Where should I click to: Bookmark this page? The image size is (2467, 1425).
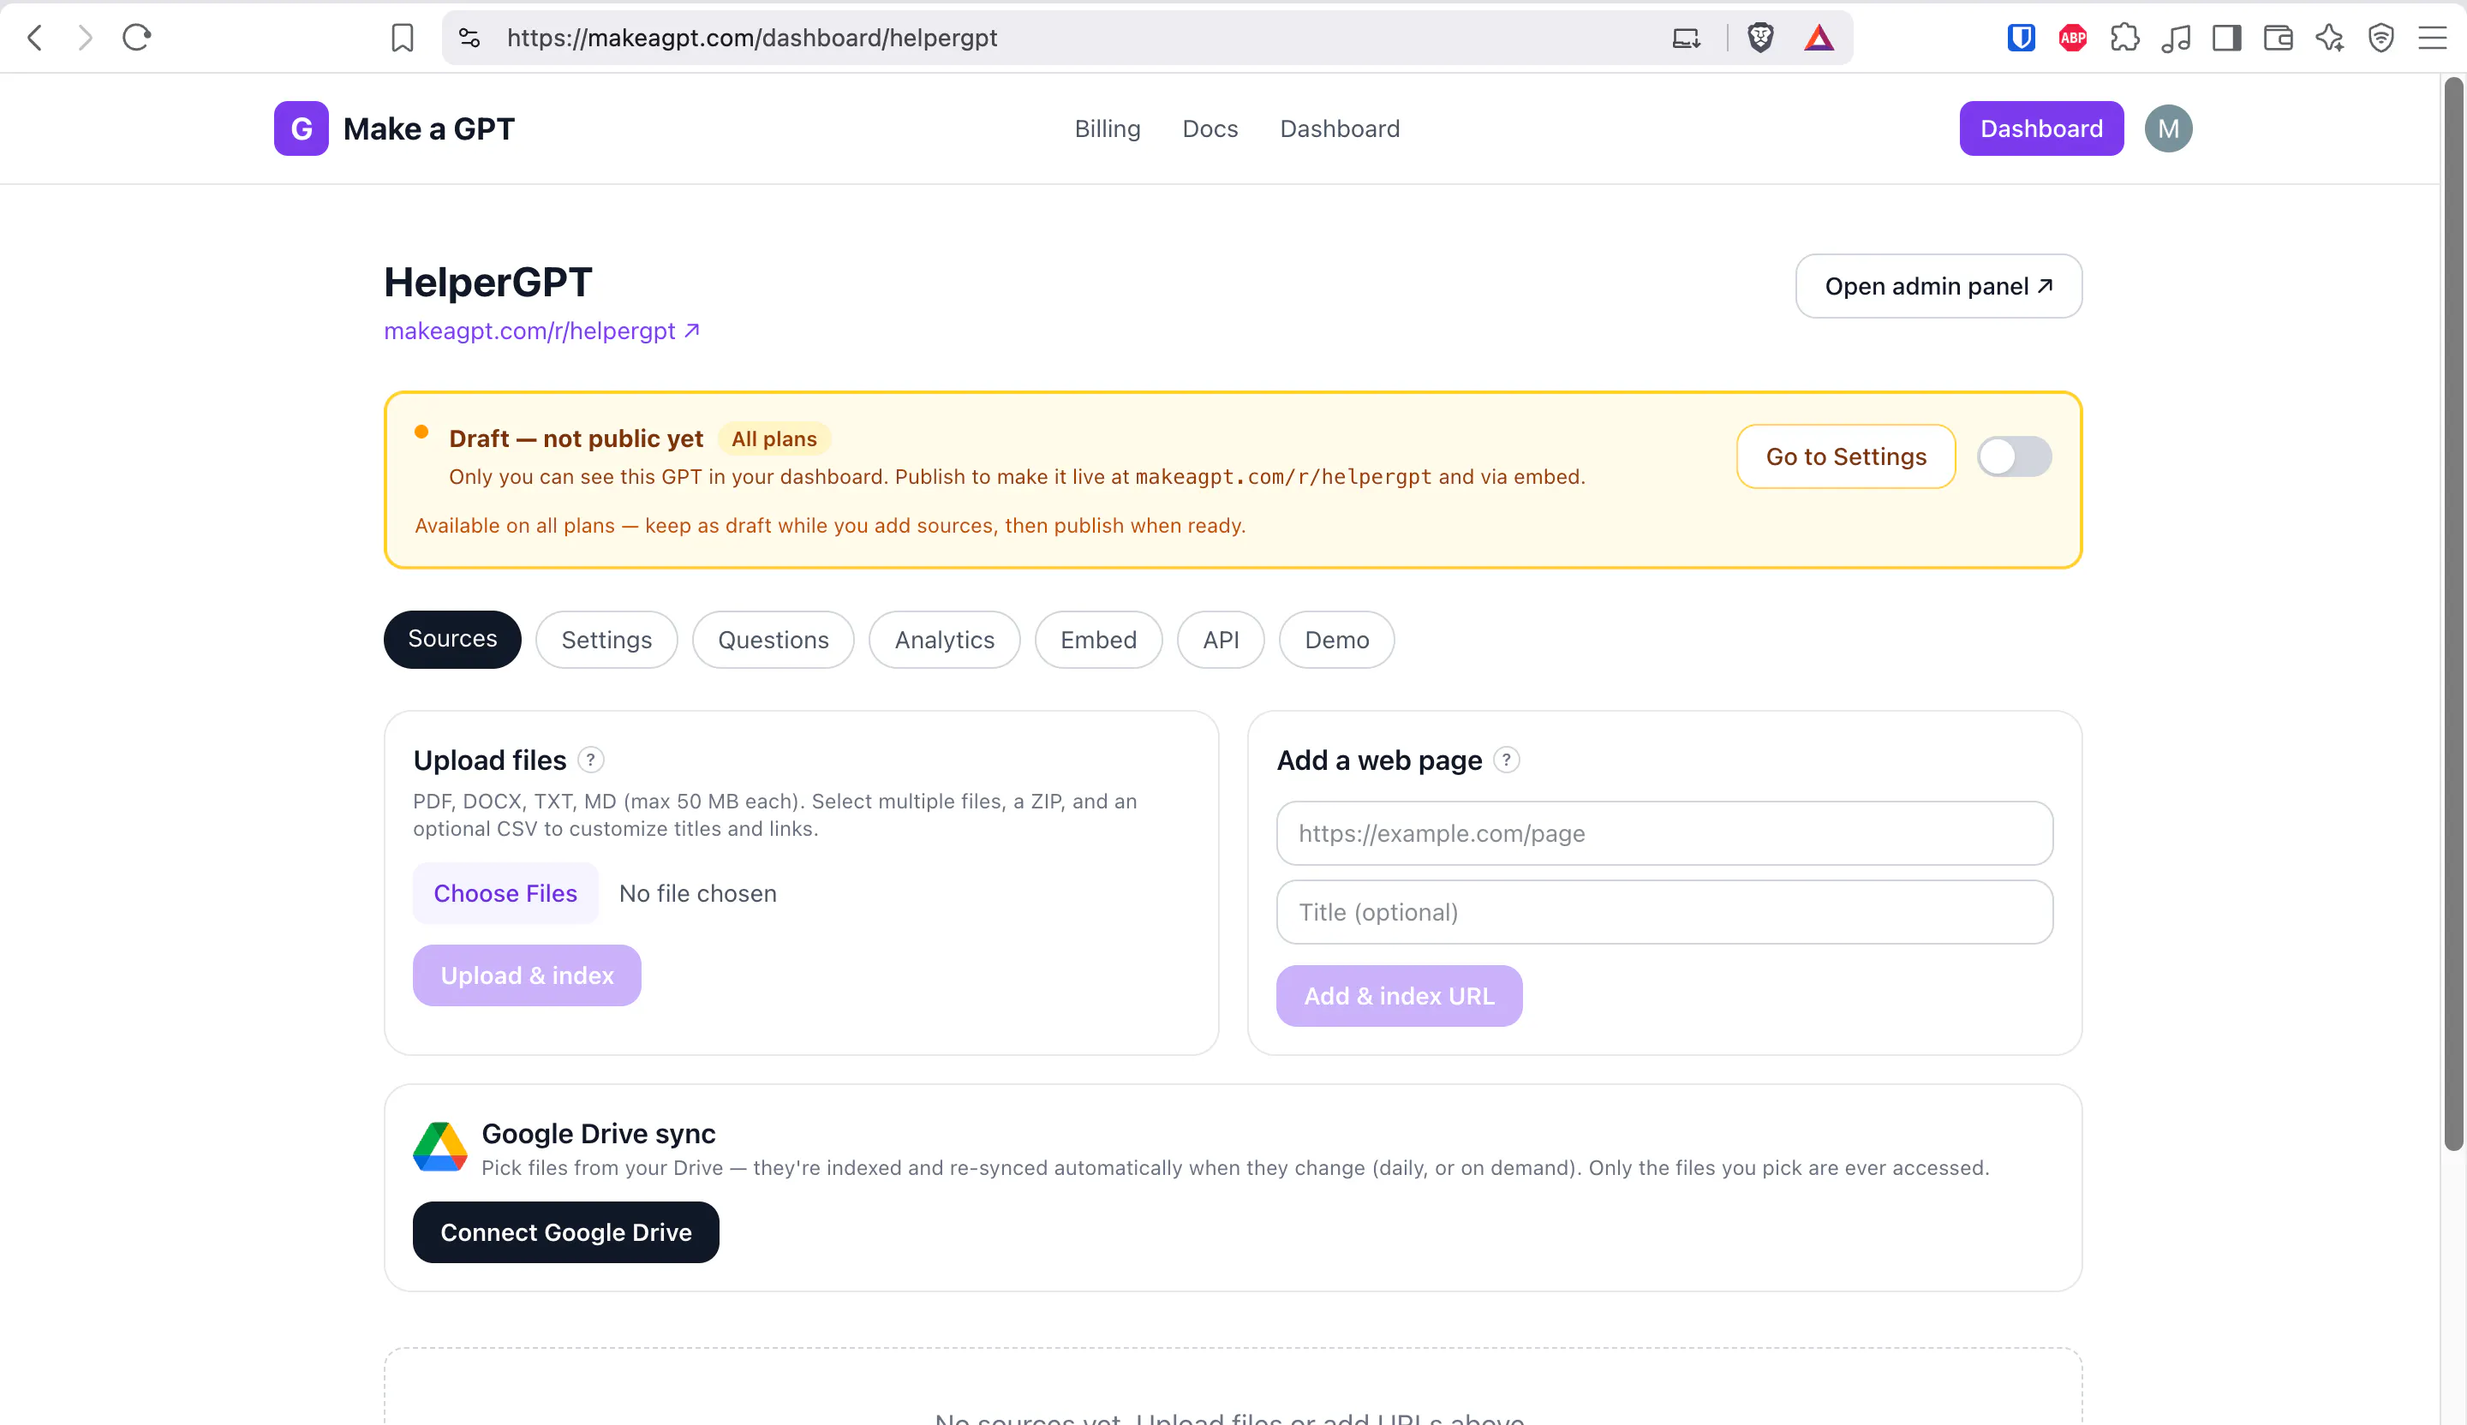point(403,39)
